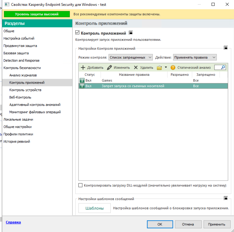234x232 pixels.
Task: Open the Режим контроля dropdown
Action: tap(130, 57)
